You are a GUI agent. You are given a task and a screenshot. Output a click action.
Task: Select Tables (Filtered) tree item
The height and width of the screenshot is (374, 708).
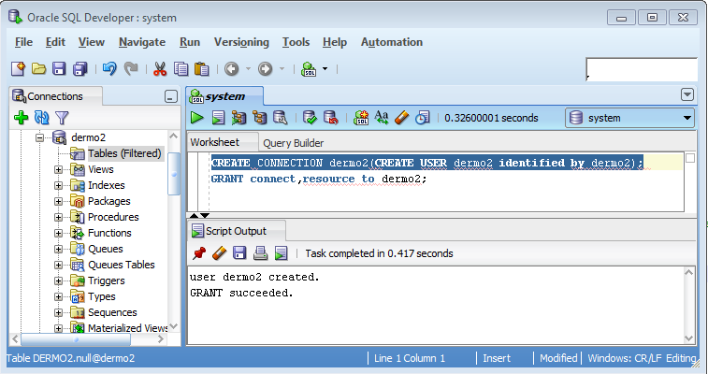click(124, 153)
